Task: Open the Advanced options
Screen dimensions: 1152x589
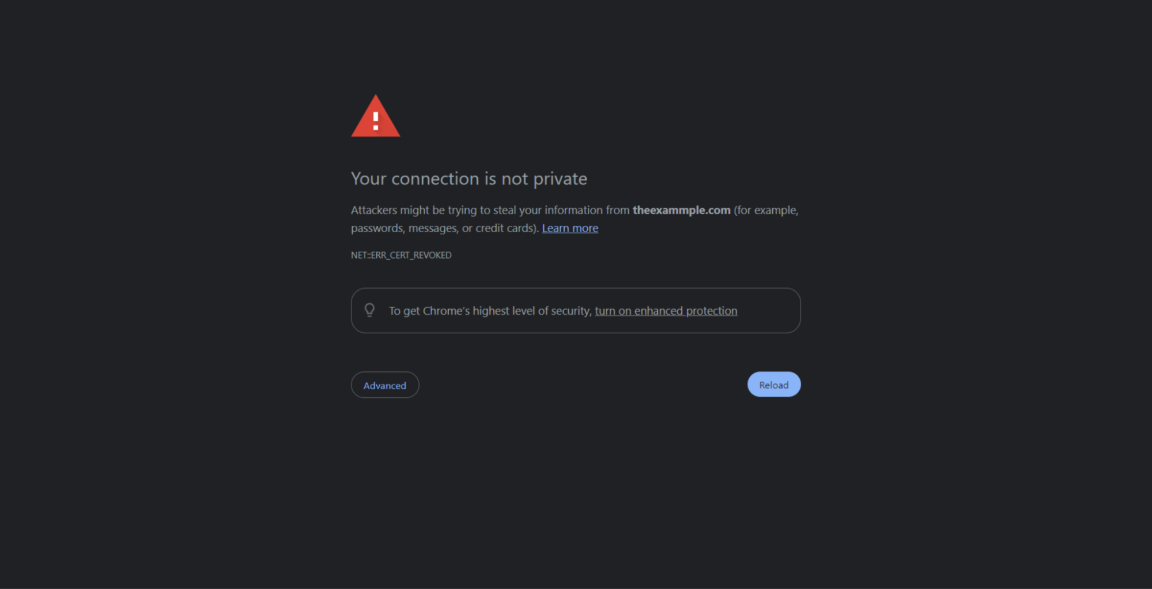Action: 385,385
